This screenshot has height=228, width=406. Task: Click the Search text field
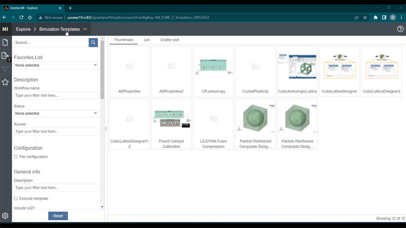[x=51, y=42]
